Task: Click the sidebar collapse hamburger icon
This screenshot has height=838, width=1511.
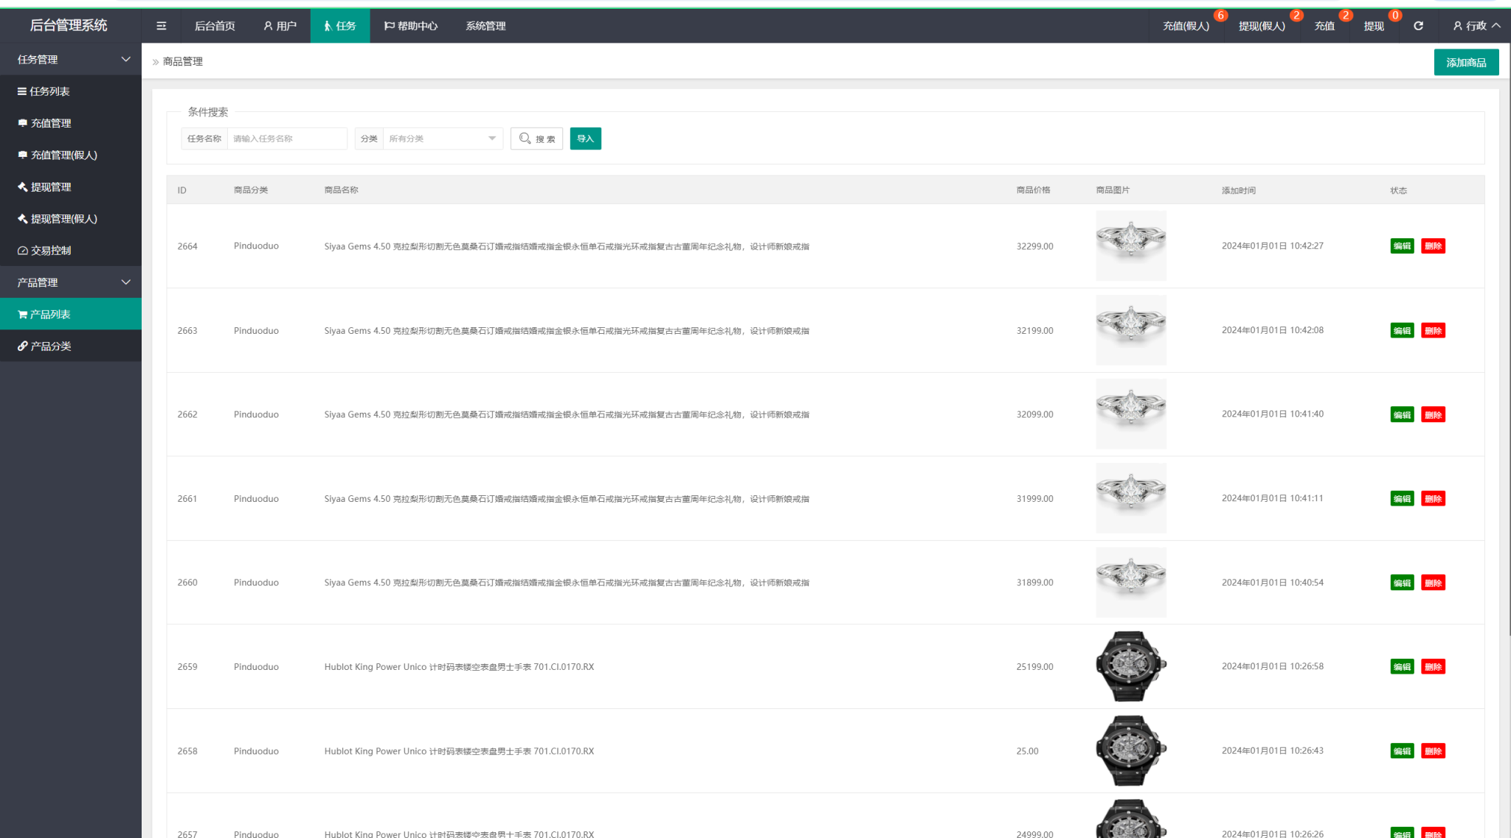Action: 161,26
